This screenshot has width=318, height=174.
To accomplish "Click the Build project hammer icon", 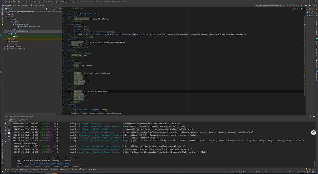I will coord(252,5).
